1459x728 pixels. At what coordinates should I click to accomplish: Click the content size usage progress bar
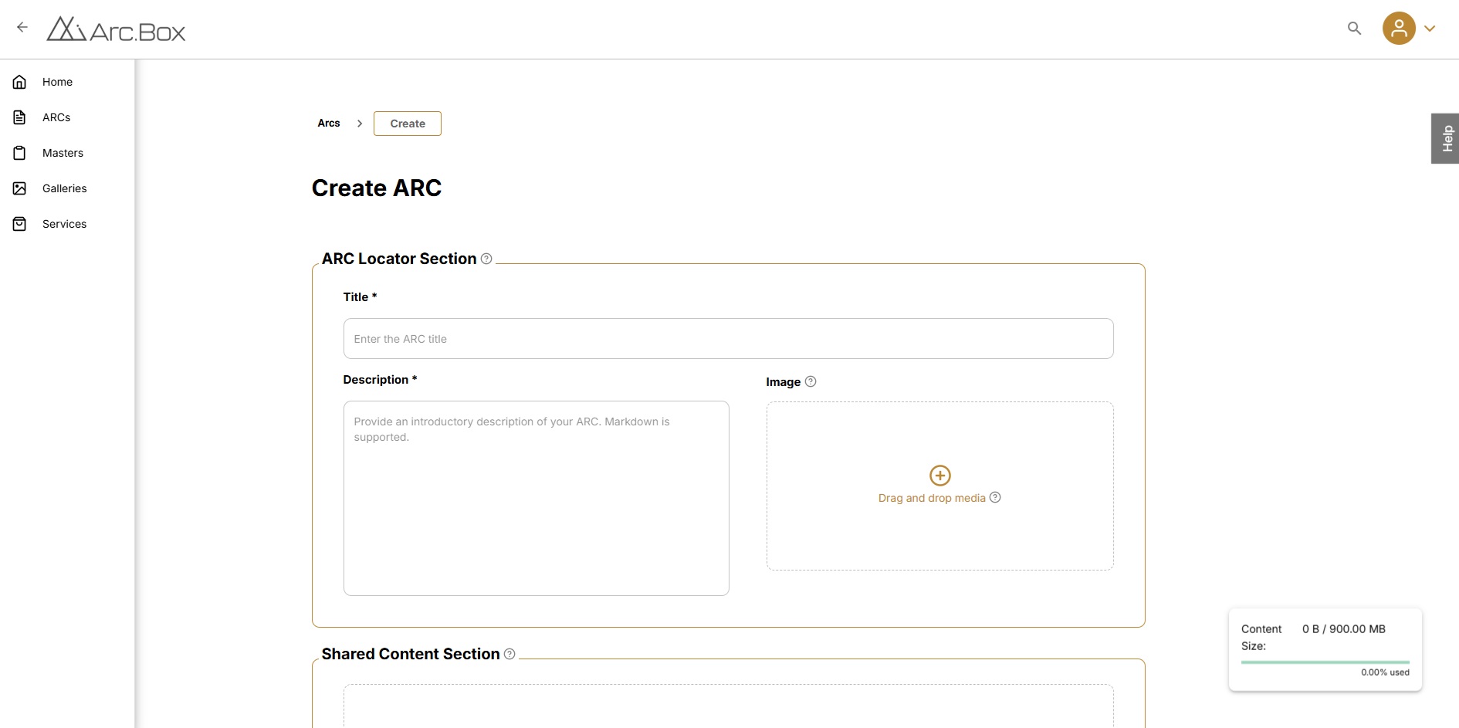(1325, 662)
